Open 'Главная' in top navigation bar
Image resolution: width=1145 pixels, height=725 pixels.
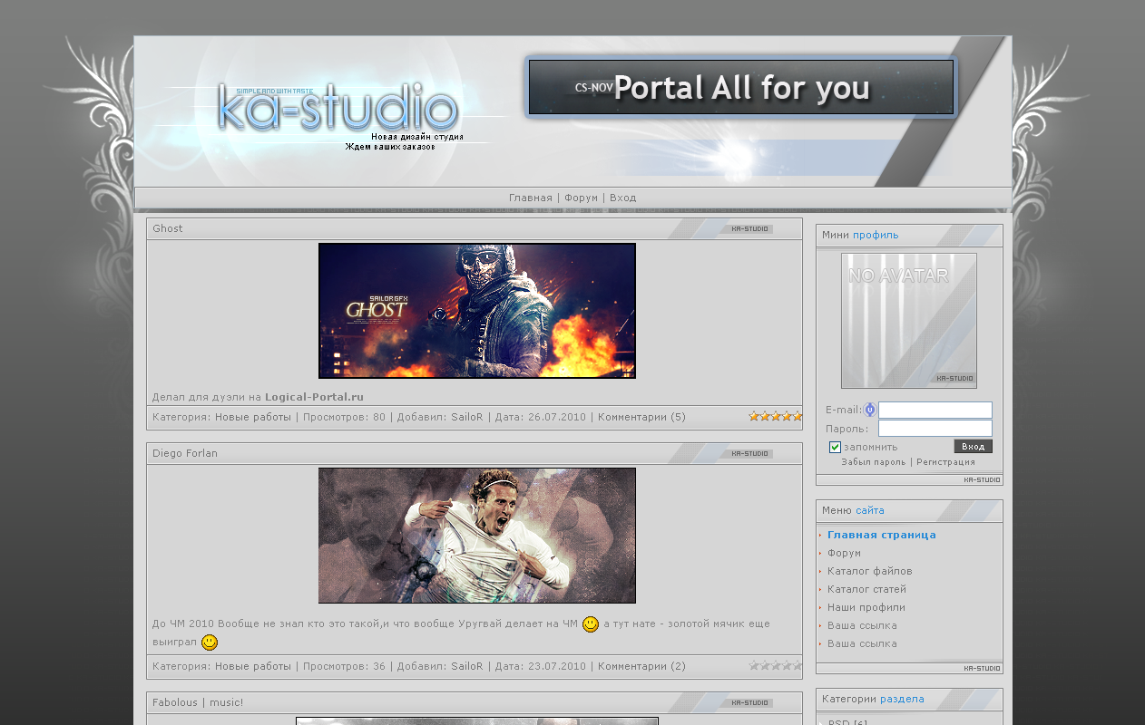pyautogui.click(x=530, y=198)
